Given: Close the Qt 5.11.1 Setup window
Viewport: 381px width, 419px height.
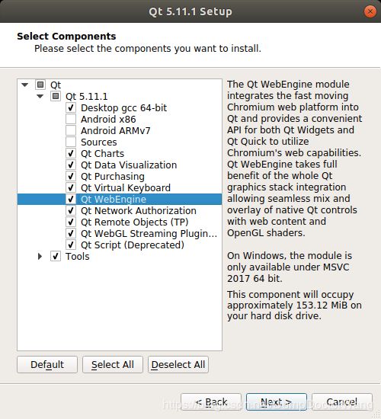Looking at the screenshot, I should pyautogui.click(x=370, y=11).
